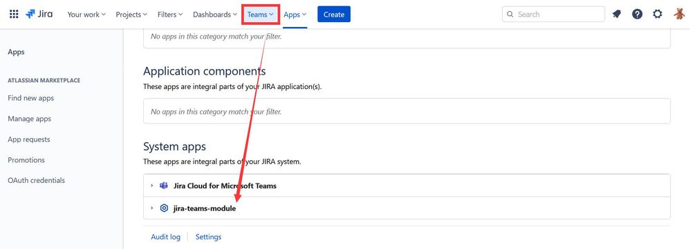The width and height of the screenshot is (690, 249).
Task: Click the System apps heading
Action: [175, 146]
